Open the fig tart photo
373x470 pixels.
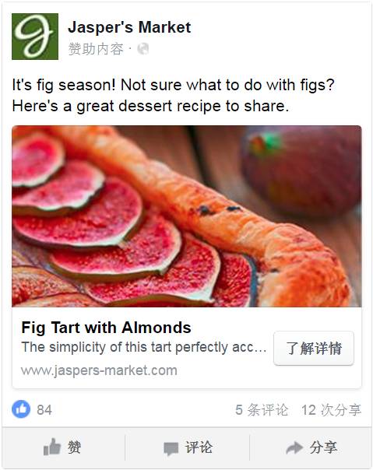tap(187, 216)
